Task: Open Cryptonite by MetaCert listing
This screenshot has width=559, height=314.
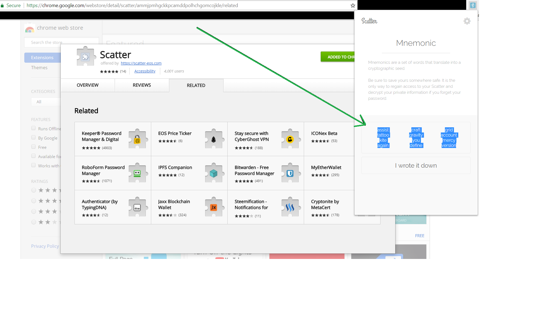Action: (325, 204)
